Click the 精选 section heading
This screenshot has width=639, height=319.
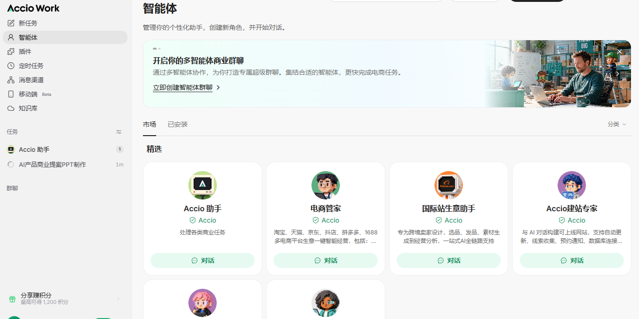pyautogui.click(x=154, y=149)
